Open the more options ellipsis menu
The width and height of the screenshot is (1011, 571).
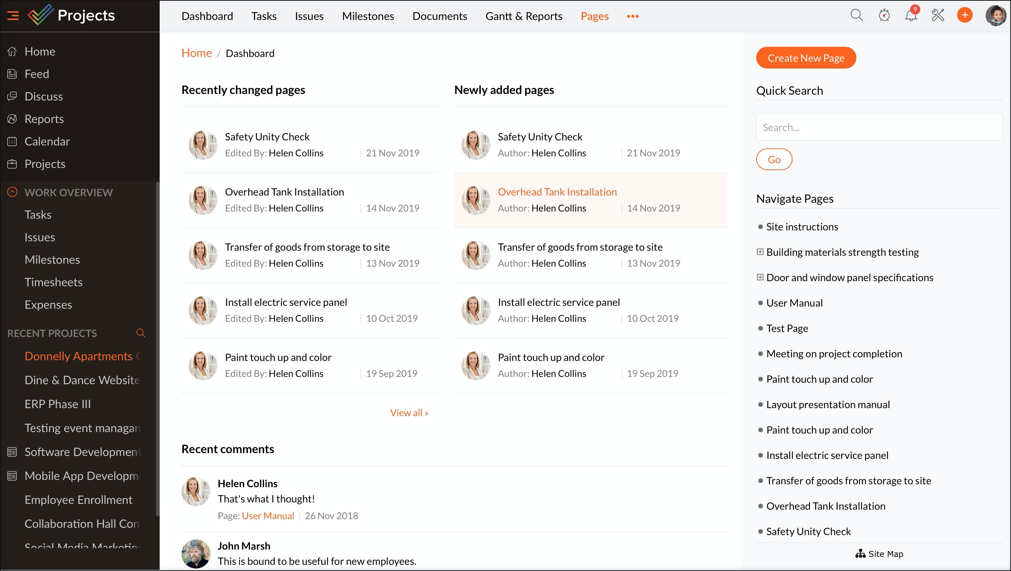633,16
